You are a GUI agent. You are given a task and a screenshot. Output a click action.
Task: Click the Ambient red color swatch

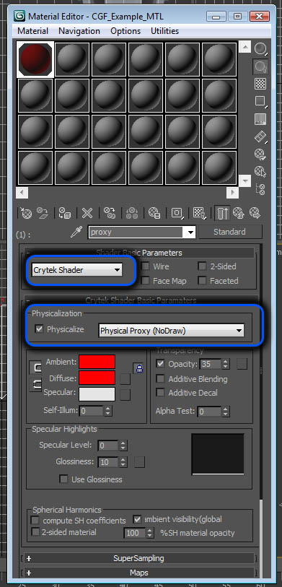click(x=97, y=362)
